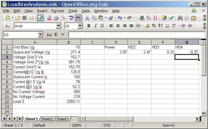
Task: Undo the last action
Action: click(x=120, y=18)
